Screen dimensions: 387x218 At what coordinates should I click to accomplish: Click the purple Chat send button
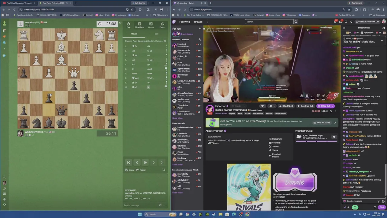point(382,207)
